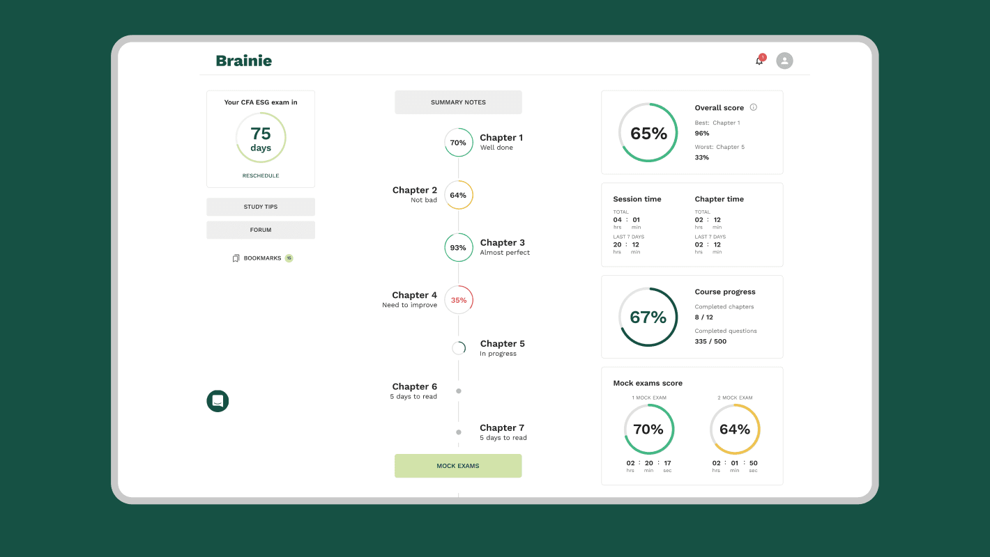Open the Chapter 4 title

point(415,295)
